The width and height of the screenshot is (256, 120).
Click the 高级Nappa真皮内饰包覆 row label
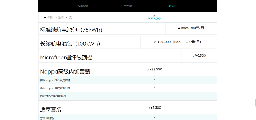pyautogui.click(x=55, y=88)
